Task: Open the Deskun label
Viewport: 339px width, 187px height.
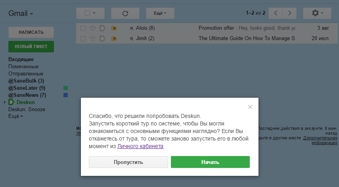Action: pyautogui.click(x=25, y=102)
